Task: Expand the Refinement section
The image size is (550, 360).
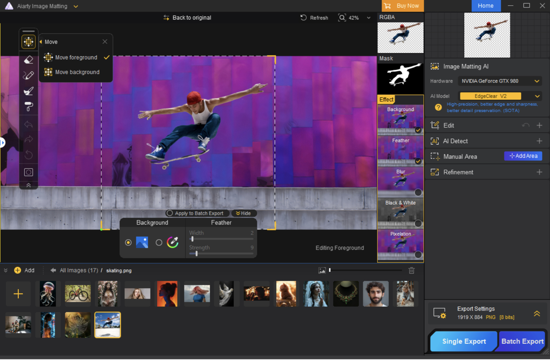Action: 539,172
